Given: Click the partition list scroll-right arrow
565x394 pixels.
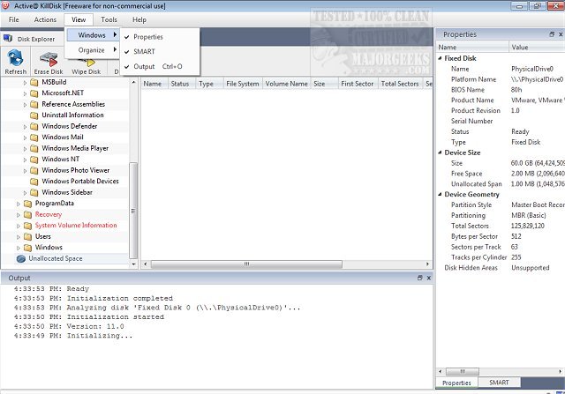Looking at the screenshot, I should tap(427, 264).
